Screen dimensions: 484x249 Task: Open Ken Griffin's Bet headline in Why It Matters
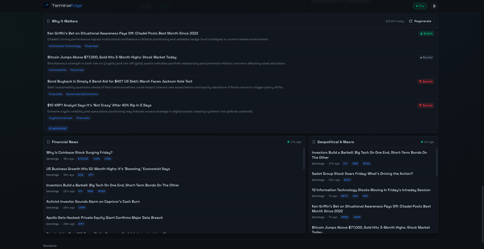123,33
